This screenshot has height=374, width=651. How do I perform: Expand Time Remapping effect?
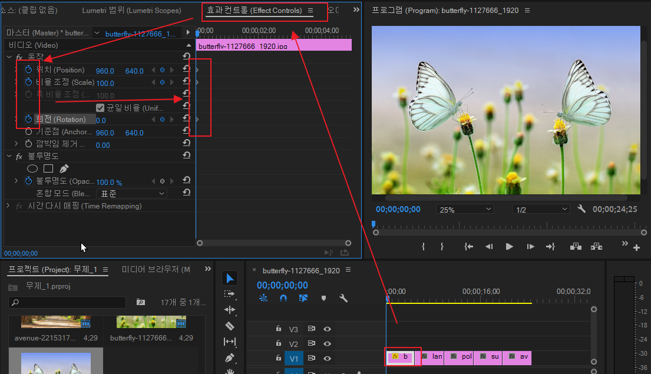pos(8,206)
